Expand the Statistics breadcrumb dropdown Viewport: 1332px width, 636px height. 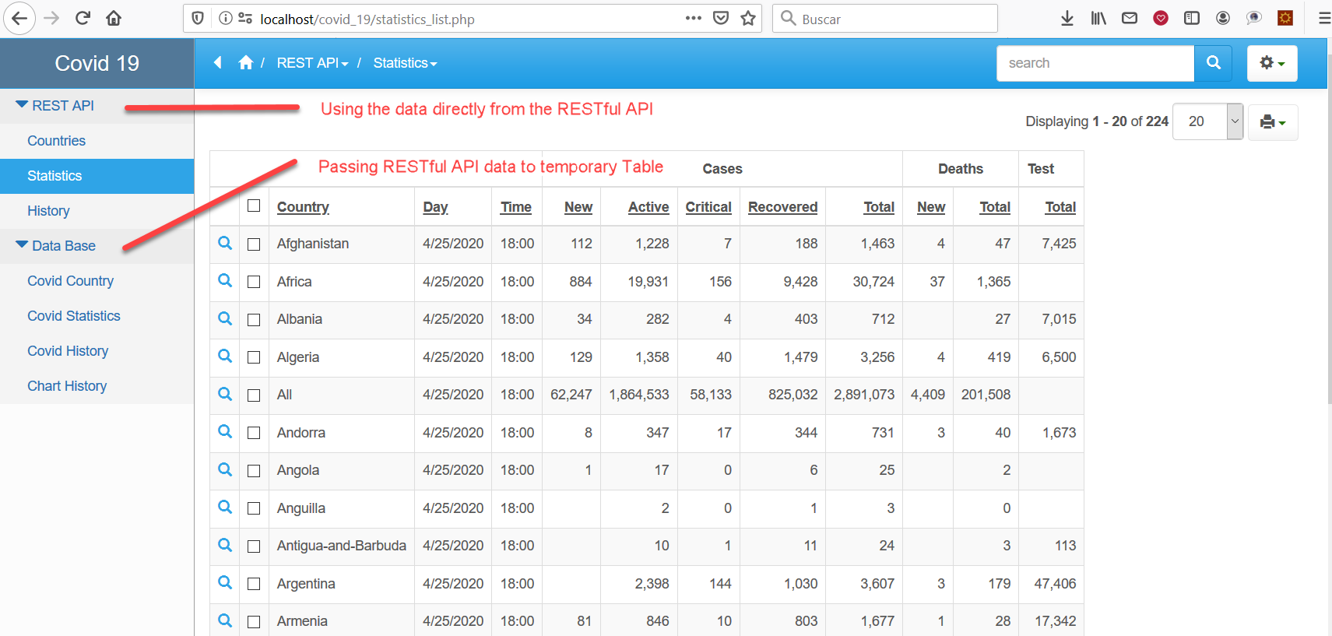[405, 63]
